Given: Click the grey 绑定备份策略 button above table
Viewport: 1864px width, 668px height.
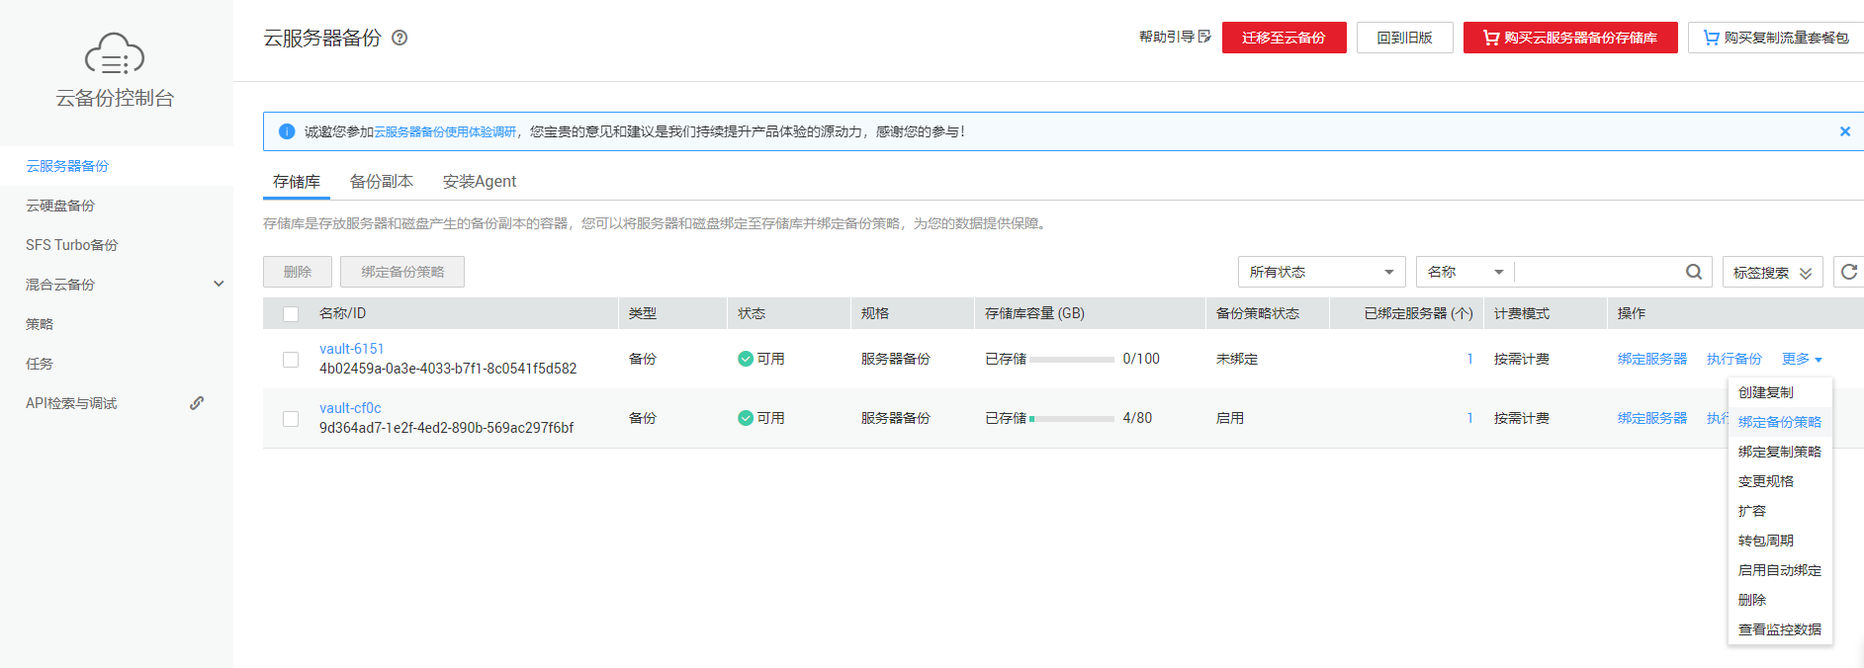Looking at the screenshot, I should click(x=402, y=272).
